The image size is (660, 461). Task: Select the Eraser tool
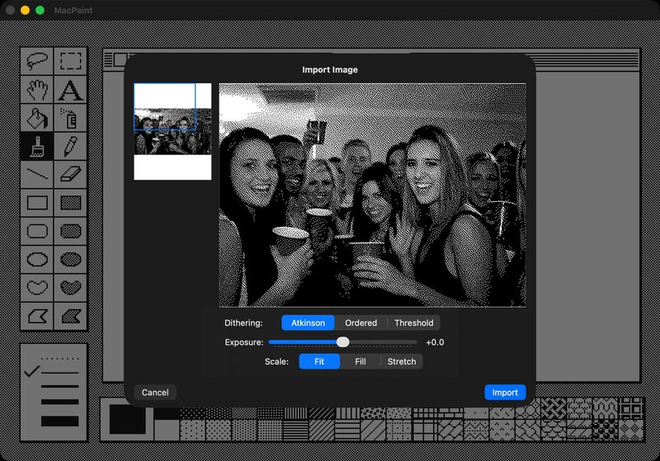point(71,174)
